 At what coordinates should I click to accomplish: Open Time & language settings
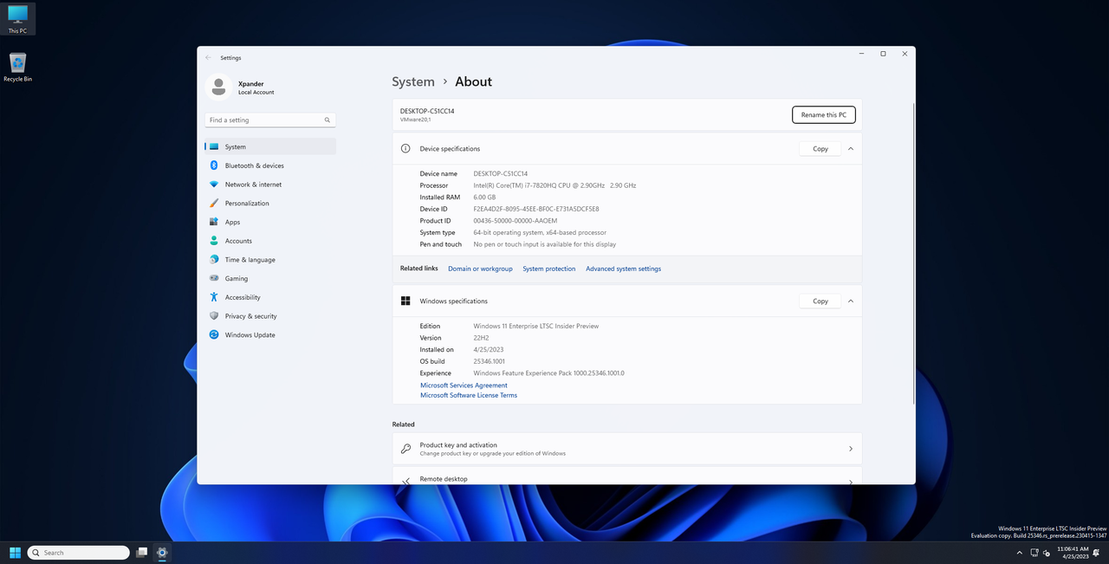[270, 260]
